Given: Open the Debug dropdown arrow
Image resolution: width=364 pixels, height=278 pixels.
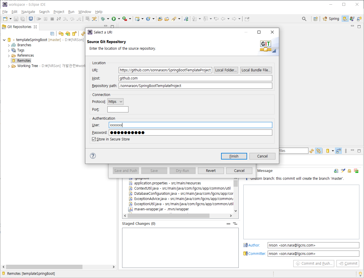Looking at the screenshot, I should pyautogui.click(x=108, y=19).
